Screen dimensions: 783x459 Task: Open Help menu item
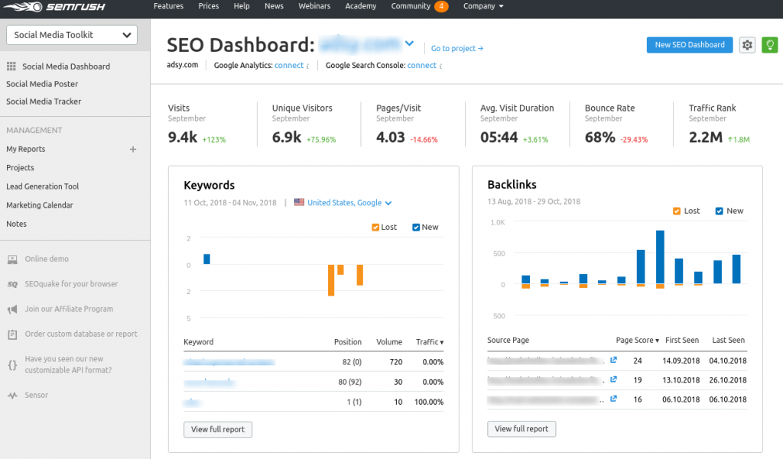(x=242, y=6)
